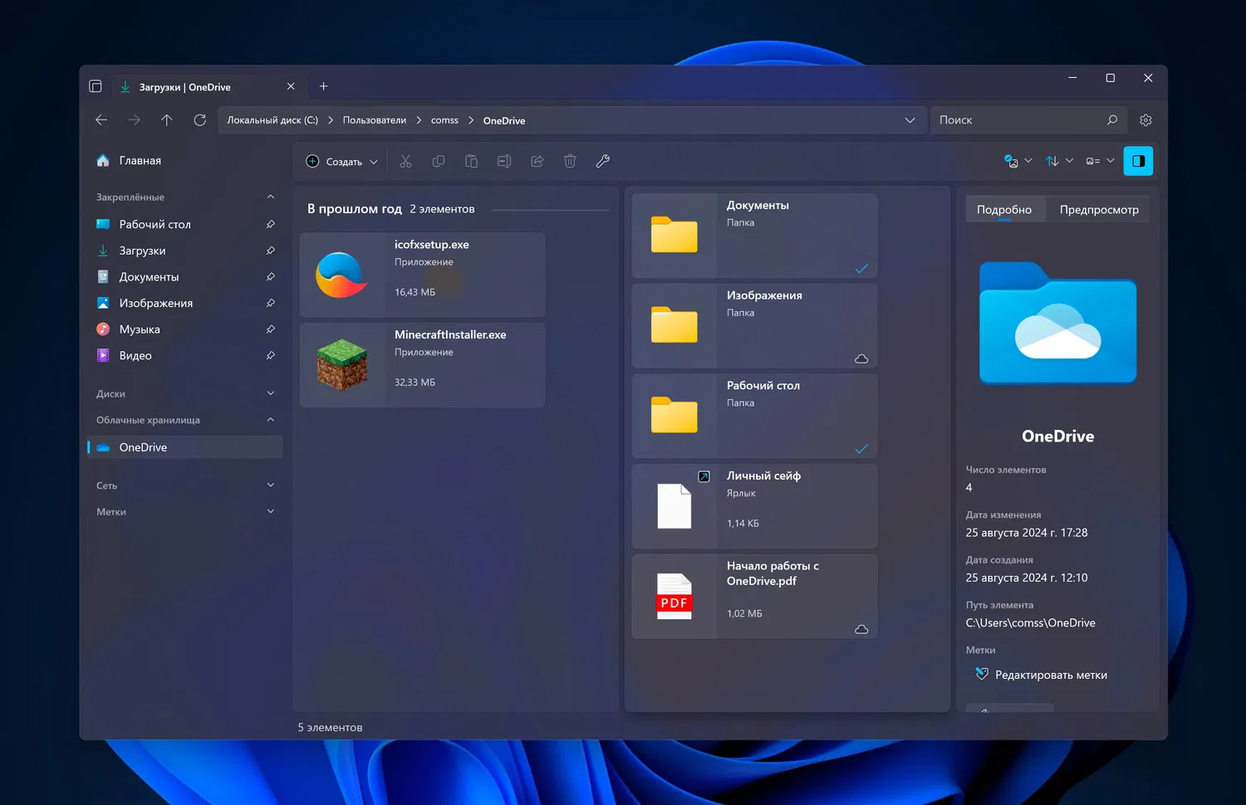Open the chevron after Пользователи in the path
The width and height of the screenshot is (1246, 805).
pos(419,120)
